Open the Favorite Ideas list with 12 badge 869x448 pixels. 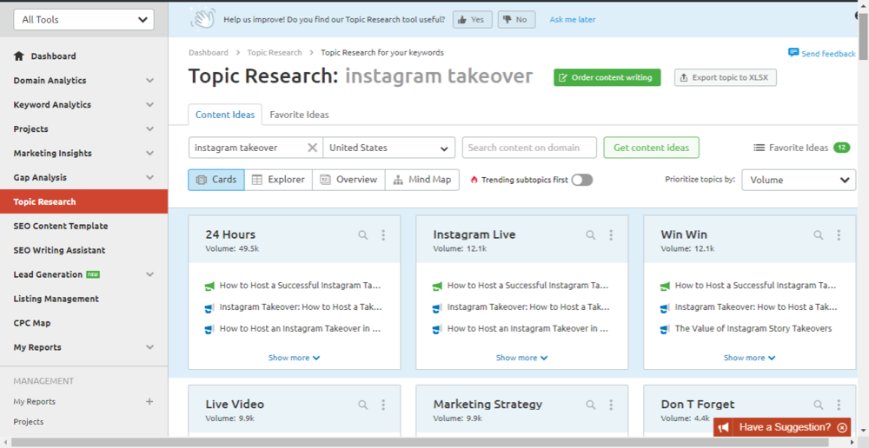(801, 148)
